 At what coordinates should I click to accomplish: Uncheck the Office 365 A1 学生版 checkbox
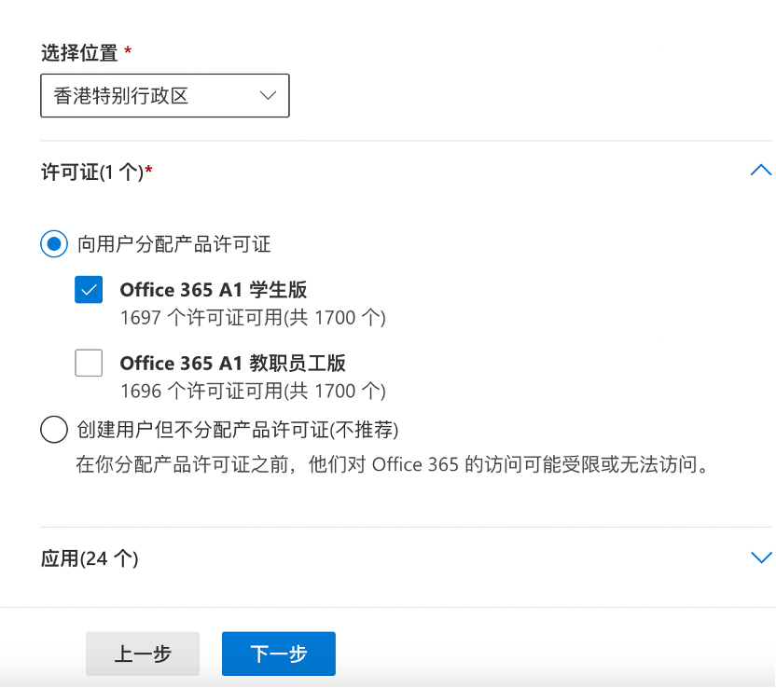click(x=89, y=290)
